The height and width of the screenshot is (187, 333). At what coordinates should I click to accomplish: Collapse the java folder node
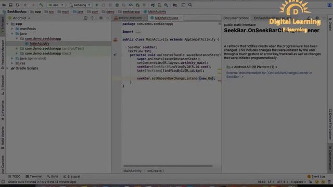(x=12, y=34)
